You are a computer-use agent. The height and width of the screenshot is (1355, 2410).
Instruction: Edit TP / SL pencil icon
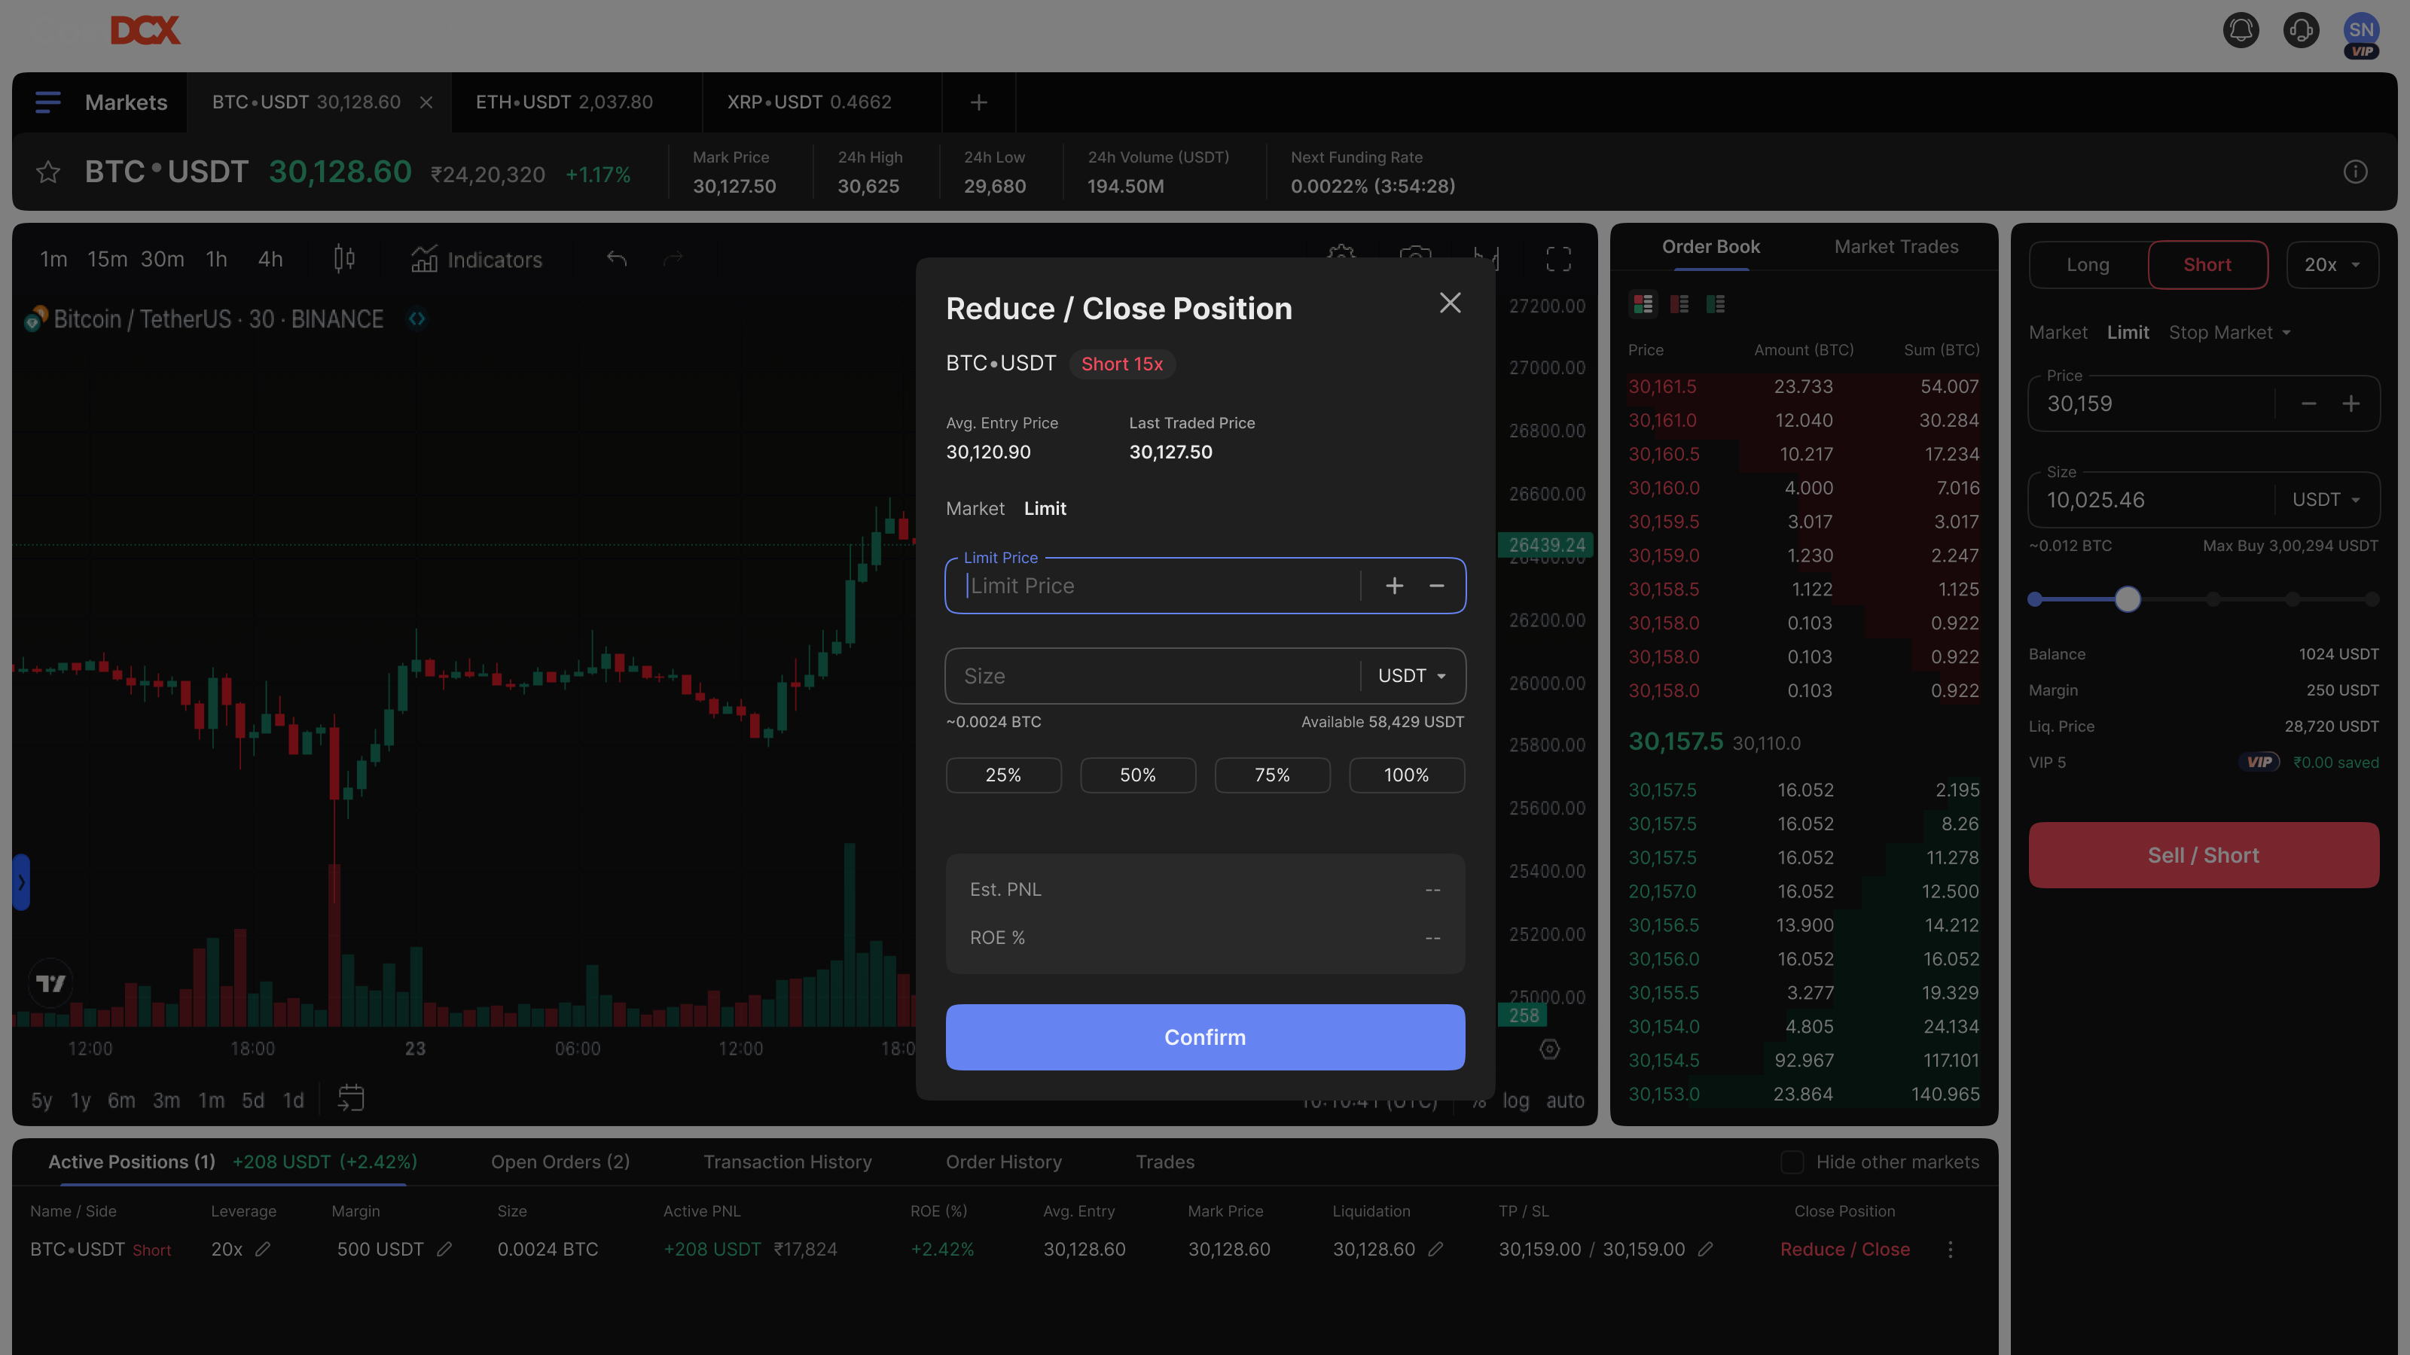click(1706, 1250)
